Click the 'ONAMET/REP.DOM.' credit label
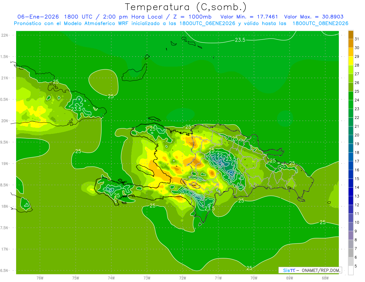The height and width of the screenshot is (282, 365). coord(321,270)
